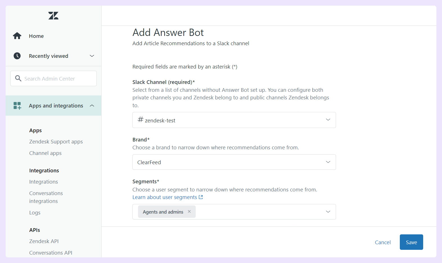
Task: Click the APIs section heading
Action: [35, 230]
